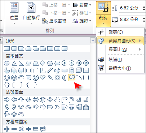The width and height of the screenshot is (146, 133).
Task: Choose the multiply sign equation shape
Action: click(21, 129)
